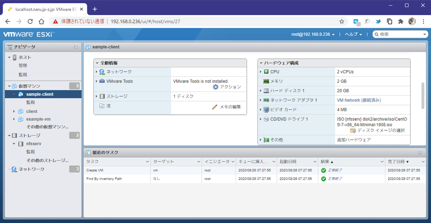Click the browser address bar URL

pyautogui.click(x=145, y=22)
